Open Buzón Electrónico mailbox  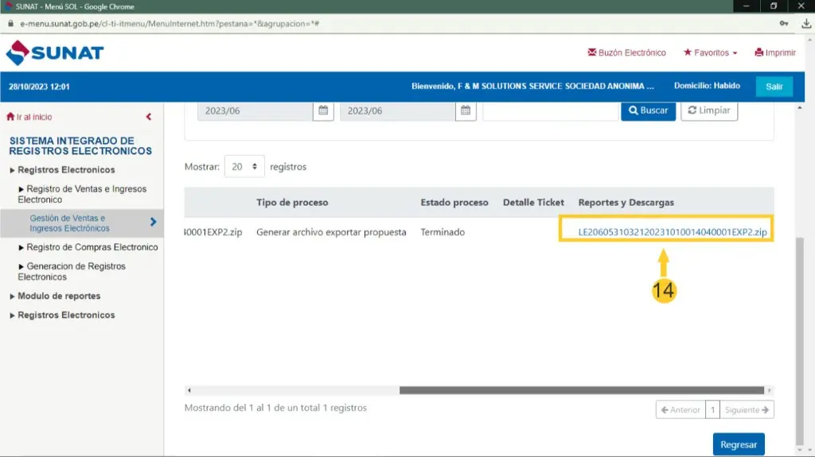pos(626,53)
